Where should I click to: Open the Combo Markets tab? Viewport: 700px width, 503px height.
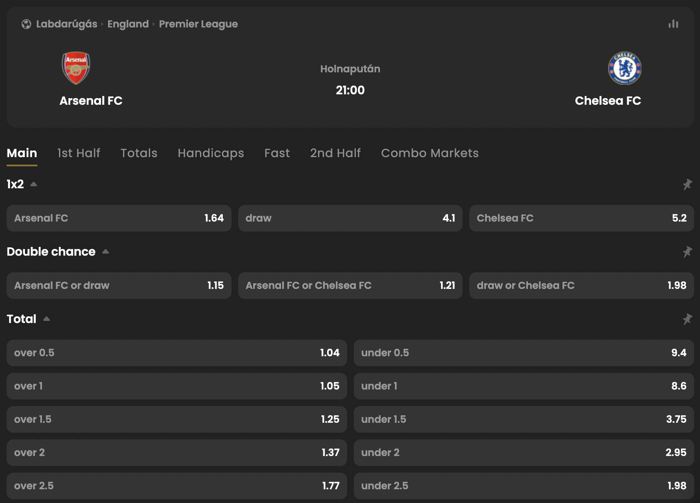tap(430, 153)
